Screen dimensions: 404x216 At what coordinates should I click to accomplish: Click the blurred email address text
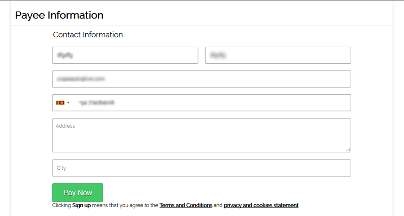pyautogui.click(x=81, y=79)
